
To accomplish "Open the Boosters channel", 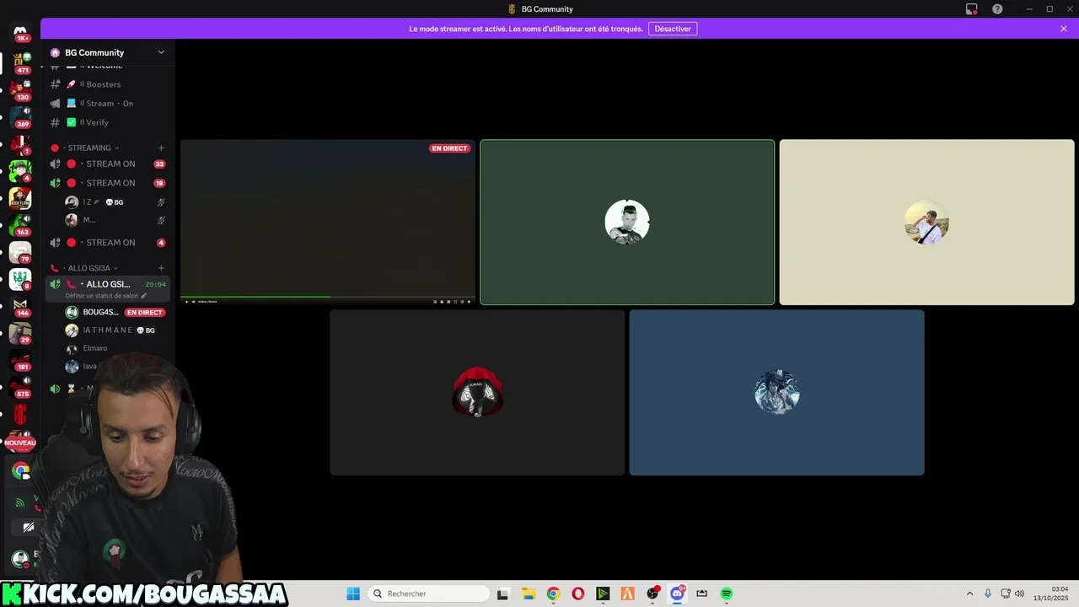I will point(110,84).
